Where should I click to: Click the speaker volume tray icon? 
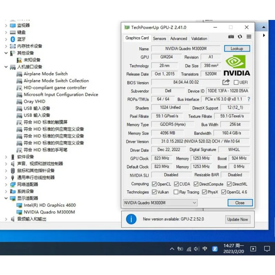[197, 249]
